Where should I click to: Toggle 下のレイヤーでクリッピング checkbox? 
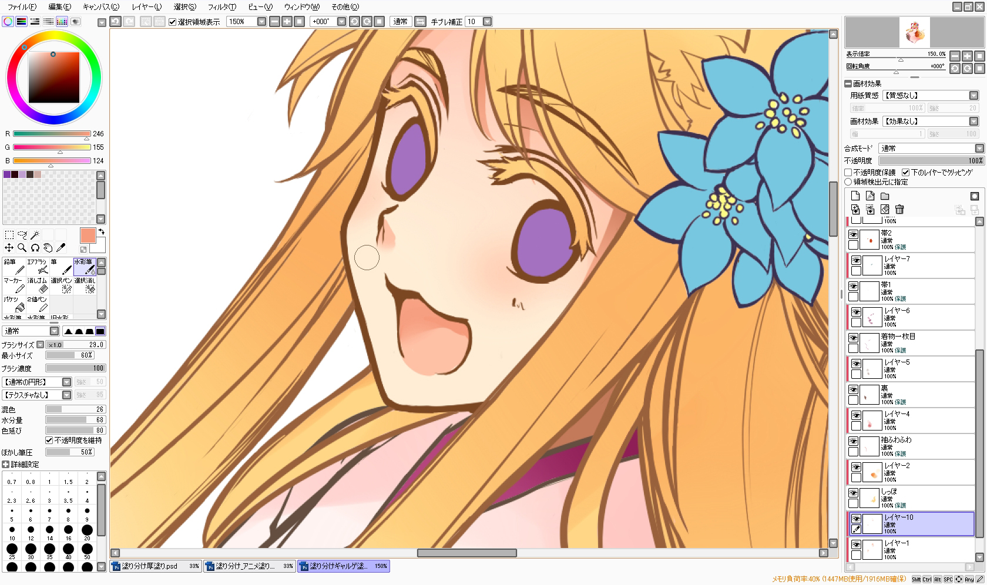point(906,173)
